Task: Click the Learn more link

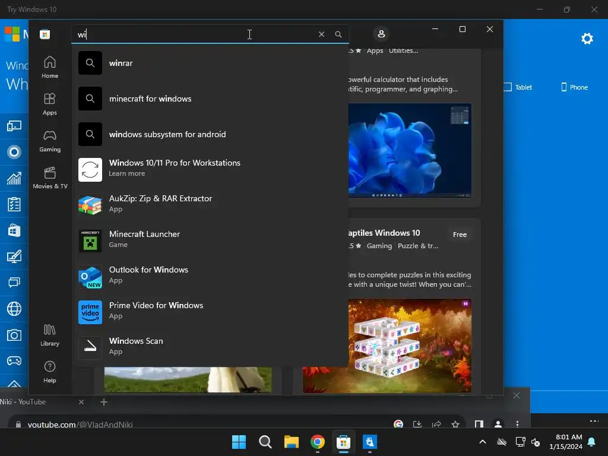Action: (127, 173)
